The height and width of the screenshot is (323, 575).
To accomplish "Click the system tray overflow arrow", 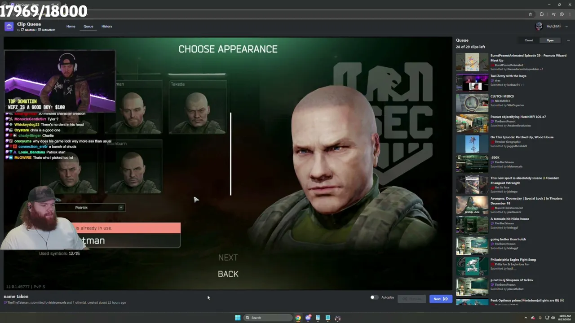I will point(526,318).
